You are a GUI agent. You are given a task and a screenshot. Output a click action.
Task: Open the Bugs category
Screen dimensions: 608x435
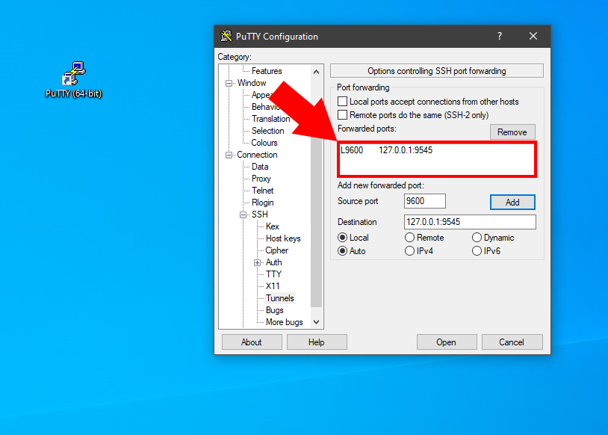[275, 310]
